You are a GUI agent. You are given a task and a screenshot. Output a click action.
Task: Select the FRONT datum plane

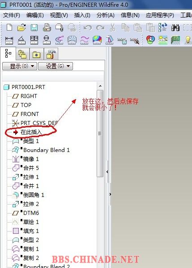tap(26, 114)
